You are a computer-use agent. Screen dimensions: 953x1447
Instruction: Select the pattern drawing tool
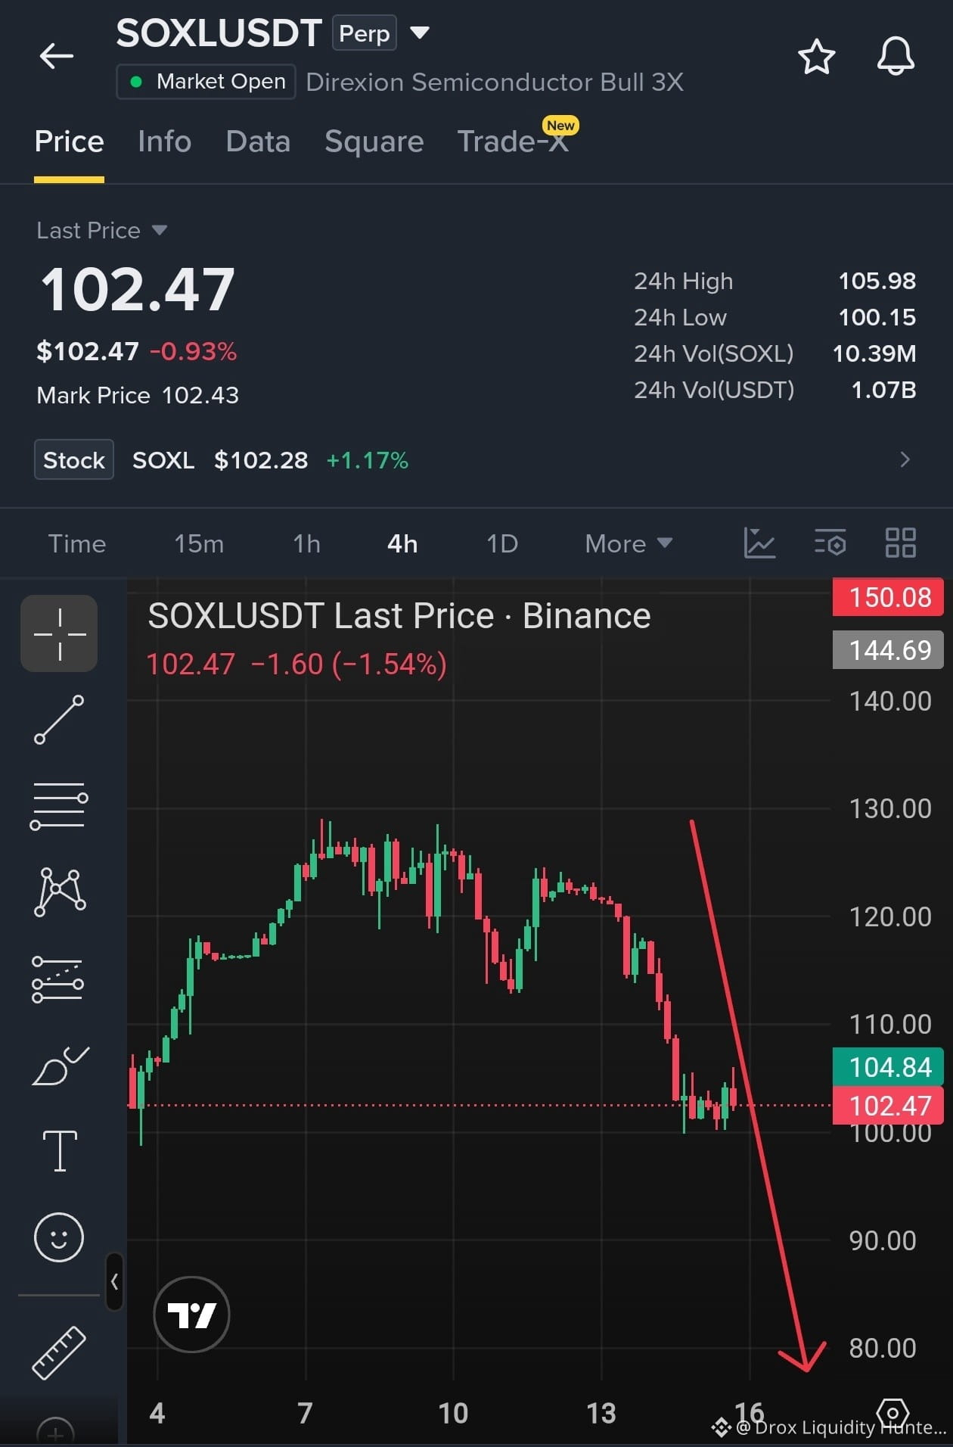click(59, 892)
